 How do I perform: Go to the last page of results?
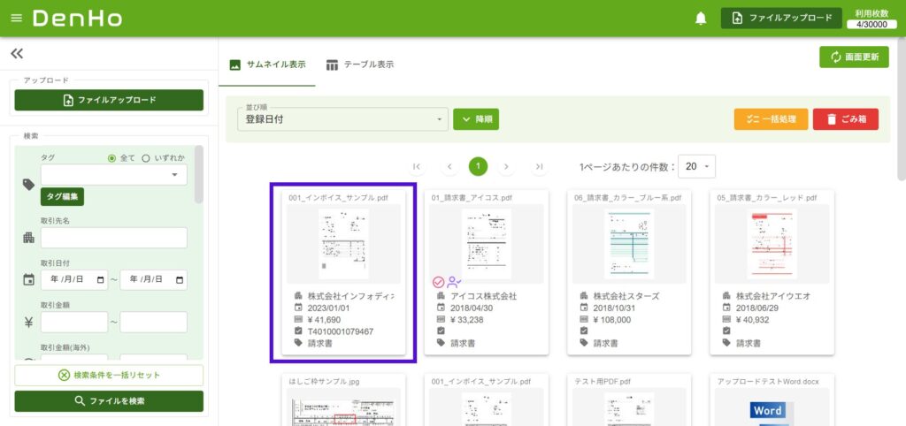(539, 166)
